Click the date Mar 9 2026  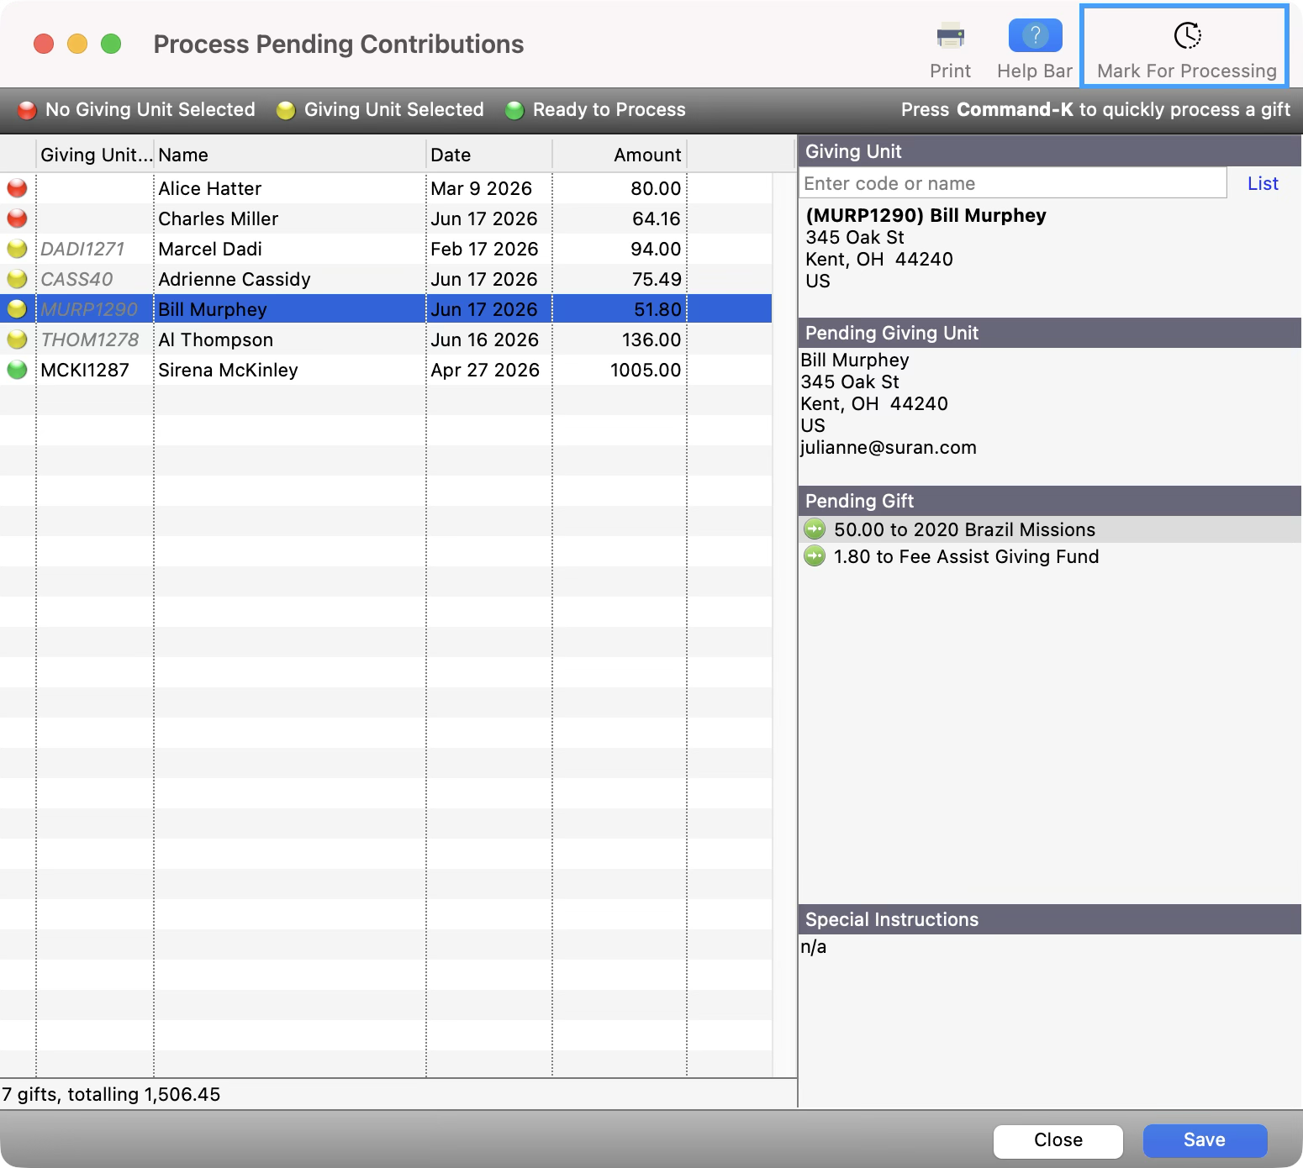click(482, 188)
